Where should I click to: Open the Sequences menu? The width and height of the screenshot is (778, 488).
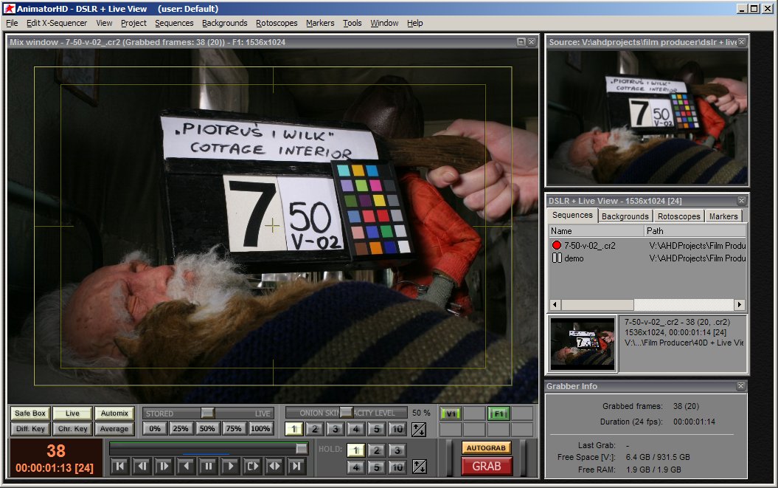coord(174,23)
